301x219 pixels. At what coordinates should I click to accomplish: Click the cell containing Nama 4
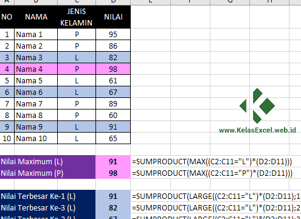point(36,69)
